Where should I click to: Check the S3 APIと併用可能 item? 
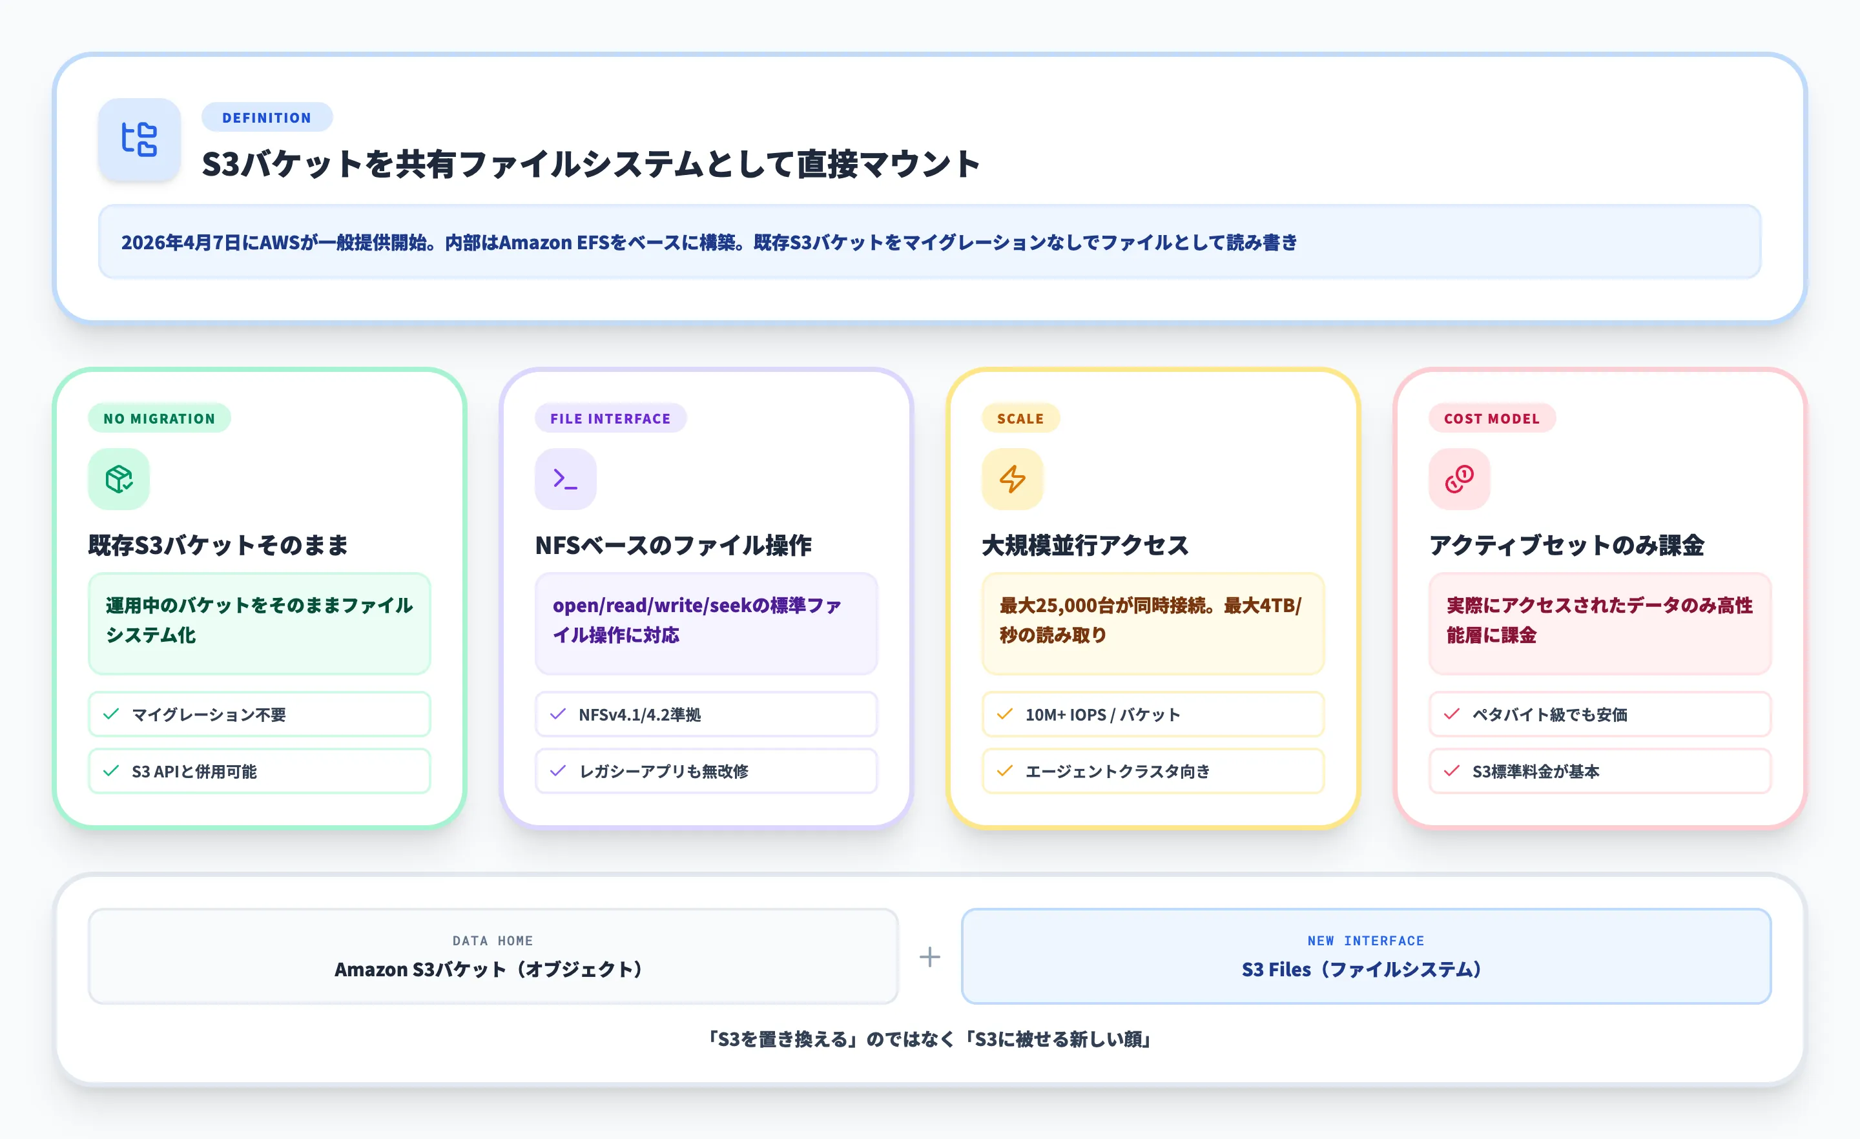tap(259, 771)
